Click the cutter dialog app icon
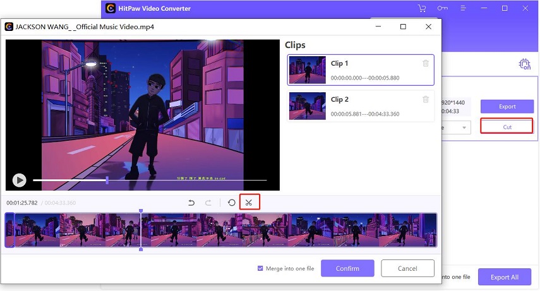The height and width of the screenshot is (291, 540). (9, 27)
